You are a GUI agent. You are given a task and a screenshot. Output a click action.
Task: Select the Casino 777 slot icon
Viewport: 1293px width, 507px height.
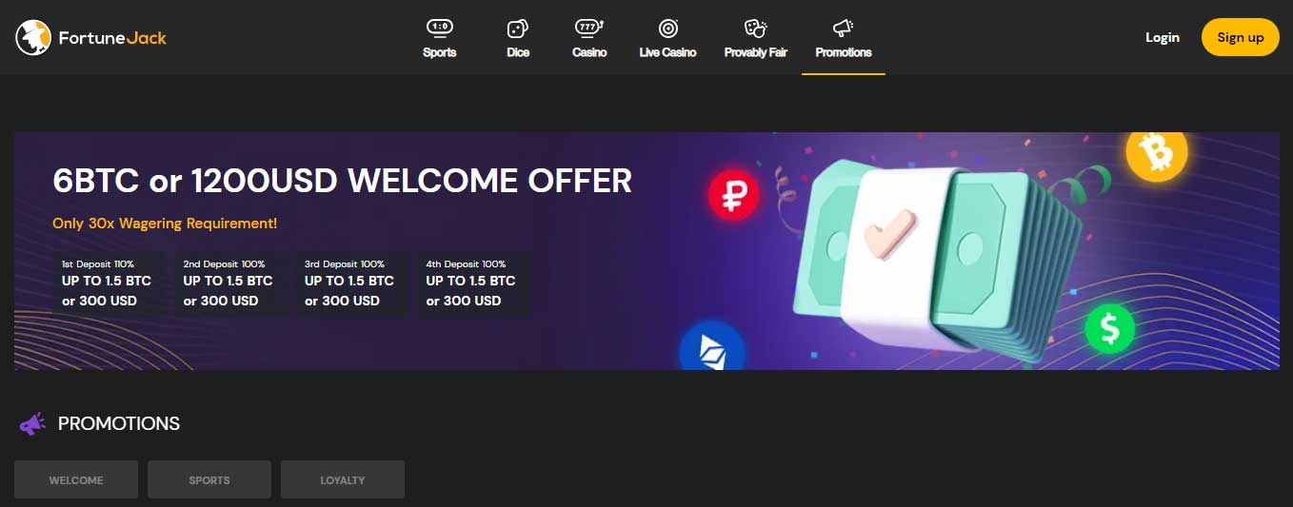[589, 28]
